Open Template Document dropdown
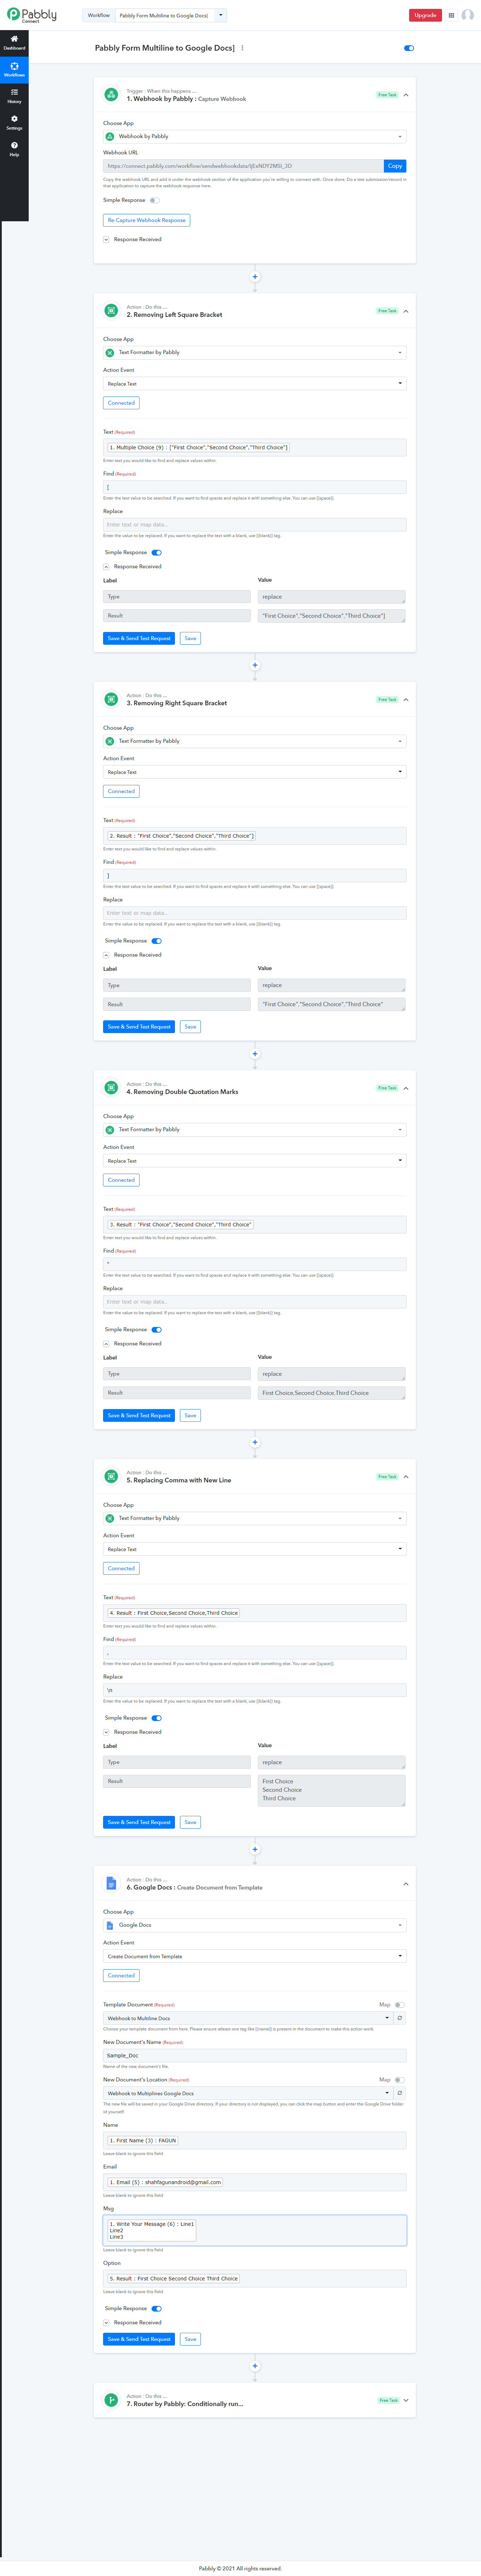This screenshot has width=481, height=2576. [x=248, y=2018]
